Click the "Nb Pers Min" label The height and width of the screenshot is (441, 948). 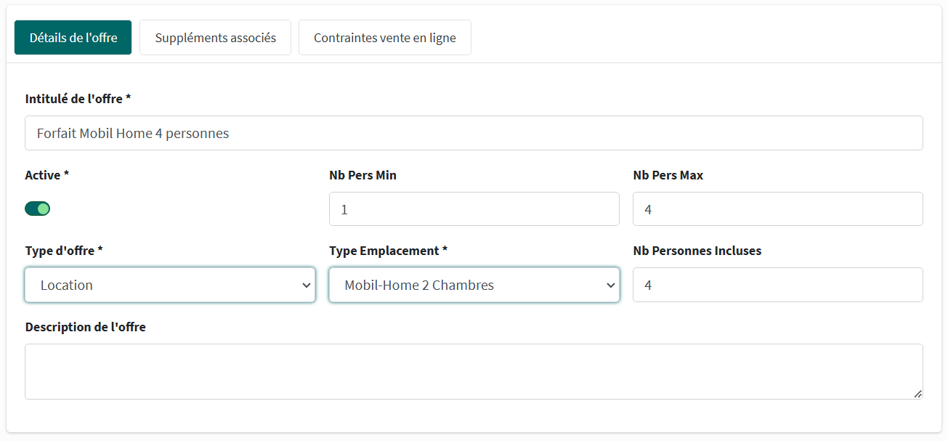click(362, 175)
